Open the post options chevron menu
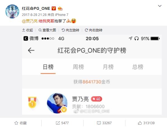Image resolution: width=167 pixels, height=127 pixels. [159, 6]
